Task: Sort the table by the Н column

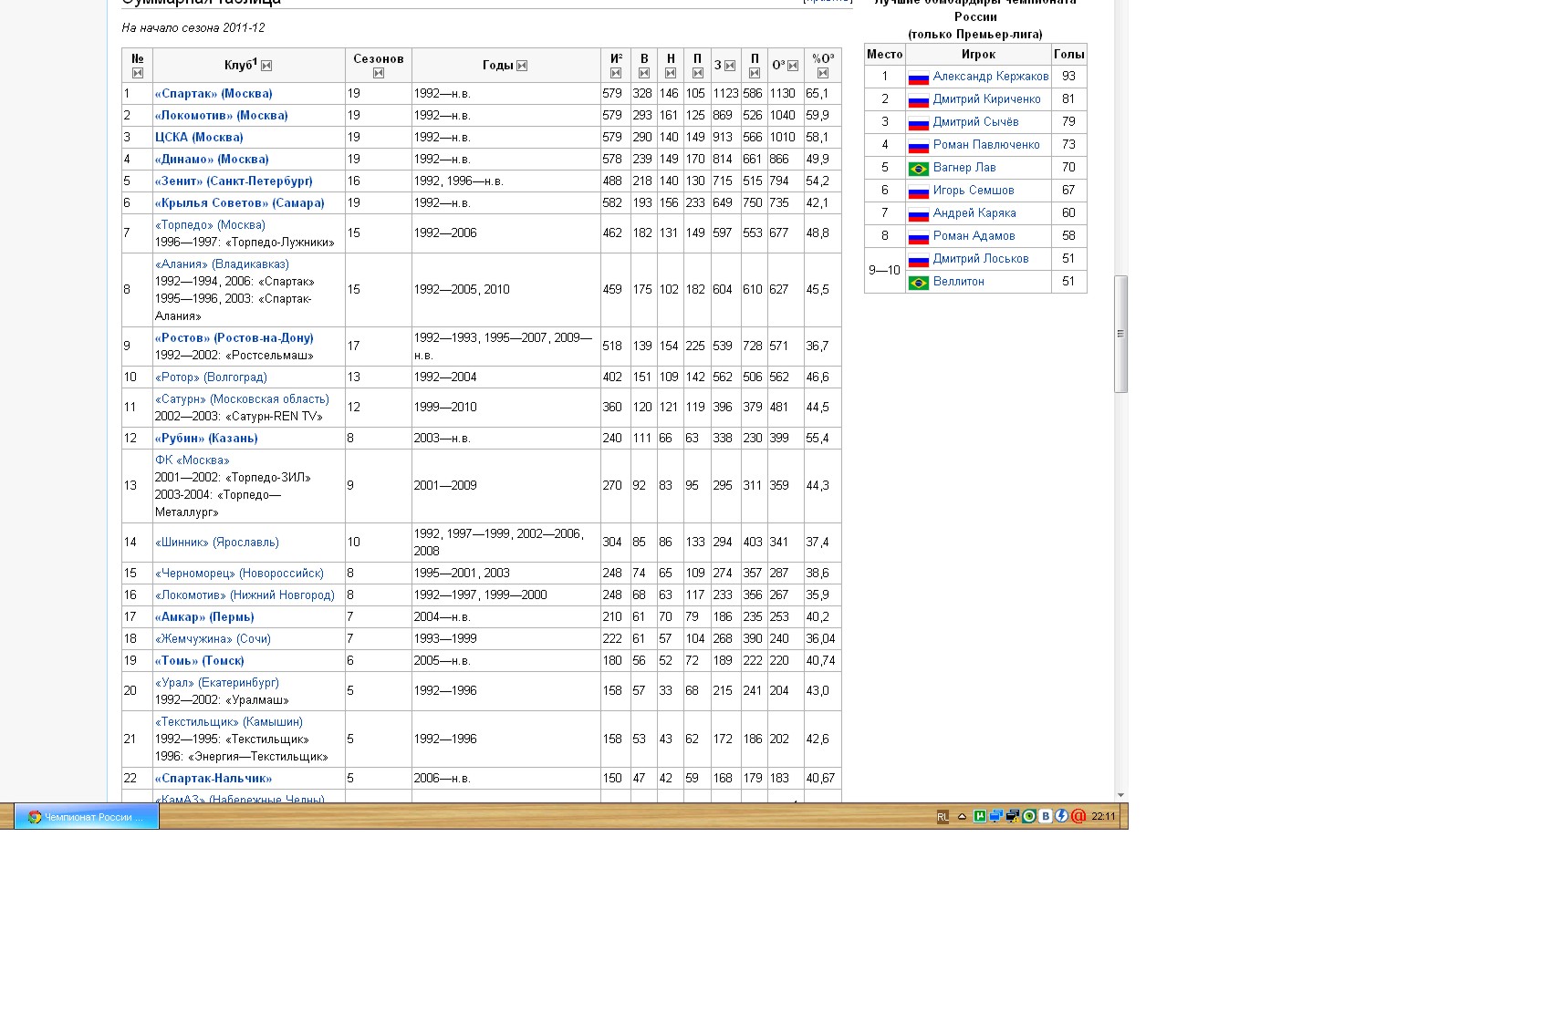Action: [671, 73]
